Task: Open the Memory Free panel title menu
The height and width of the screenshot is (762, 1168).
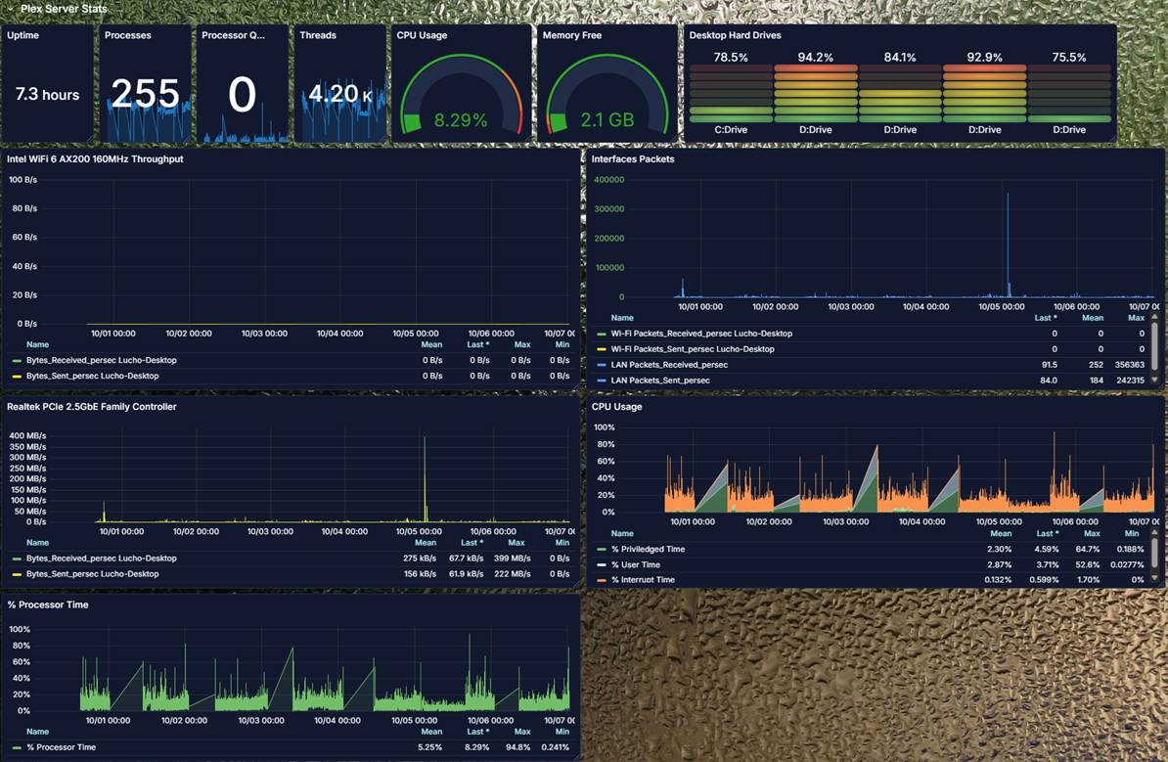Action: coord(571,35)
